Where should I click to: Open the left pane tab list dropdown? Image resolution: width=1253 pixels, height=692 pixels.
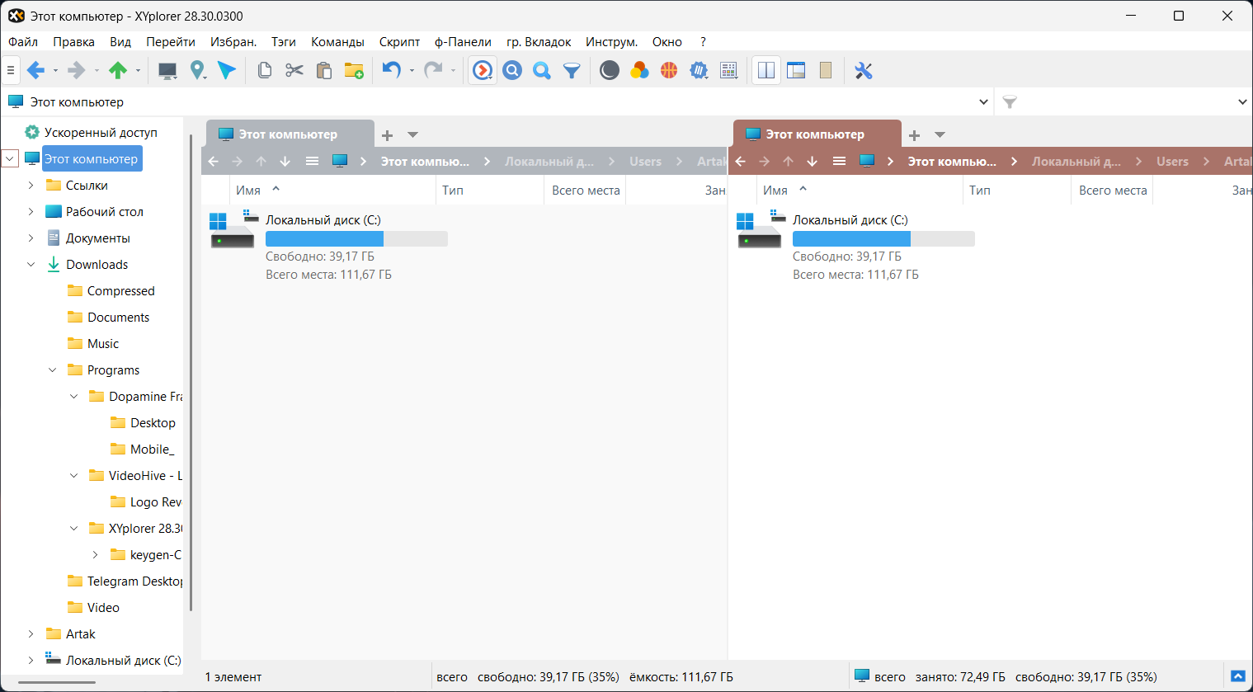[x=413, y=134]
